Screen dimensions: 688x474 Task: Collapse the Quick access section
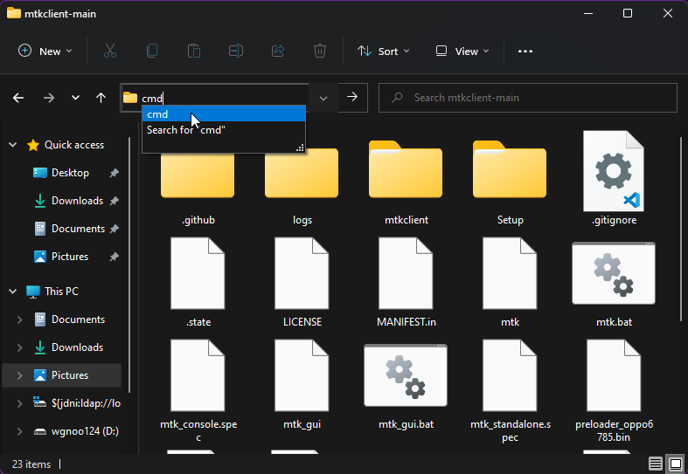coord(13,145)
